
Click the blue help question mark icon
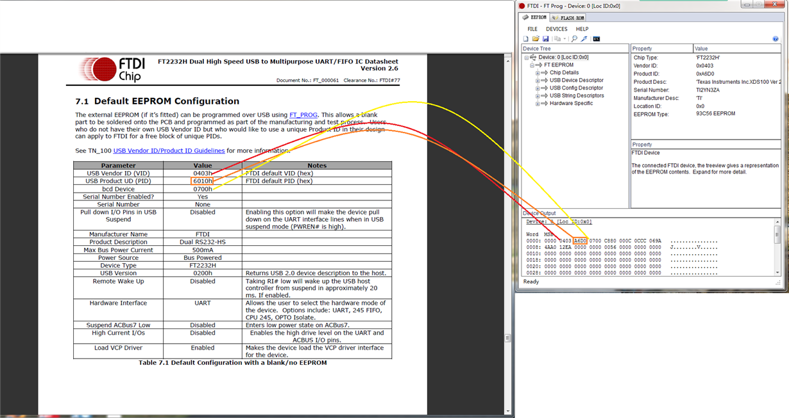coord(776,39)
